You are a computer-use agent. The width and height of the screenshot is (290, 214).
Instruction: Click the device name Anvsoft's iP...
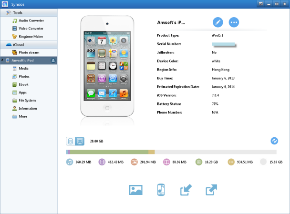[171, 22]
